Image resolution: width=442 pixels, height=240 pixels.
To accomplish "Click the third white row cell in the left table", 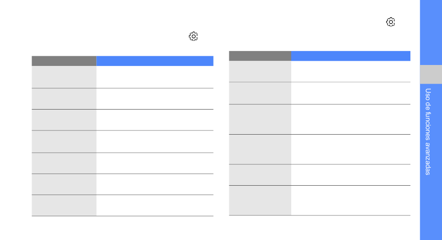I will pos(154,120).
